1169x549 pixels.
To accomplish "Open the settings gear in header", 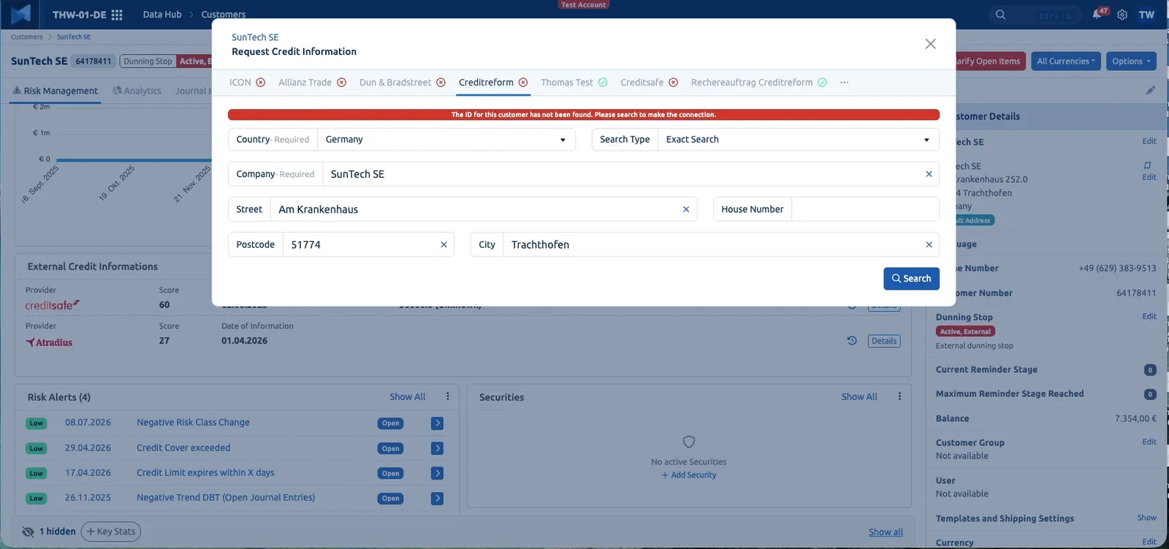I will tap(1122, 15).
